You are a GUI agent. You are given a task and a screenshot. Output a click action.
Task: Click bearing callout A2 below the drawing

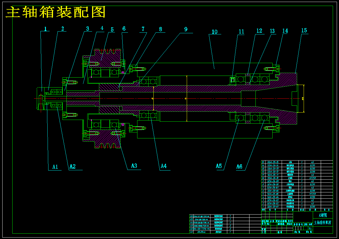[73, 166]
